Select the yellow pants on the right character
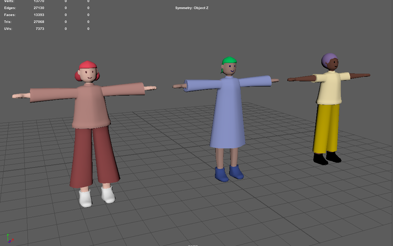Screen dimensions: 393x246 (326, 128)
